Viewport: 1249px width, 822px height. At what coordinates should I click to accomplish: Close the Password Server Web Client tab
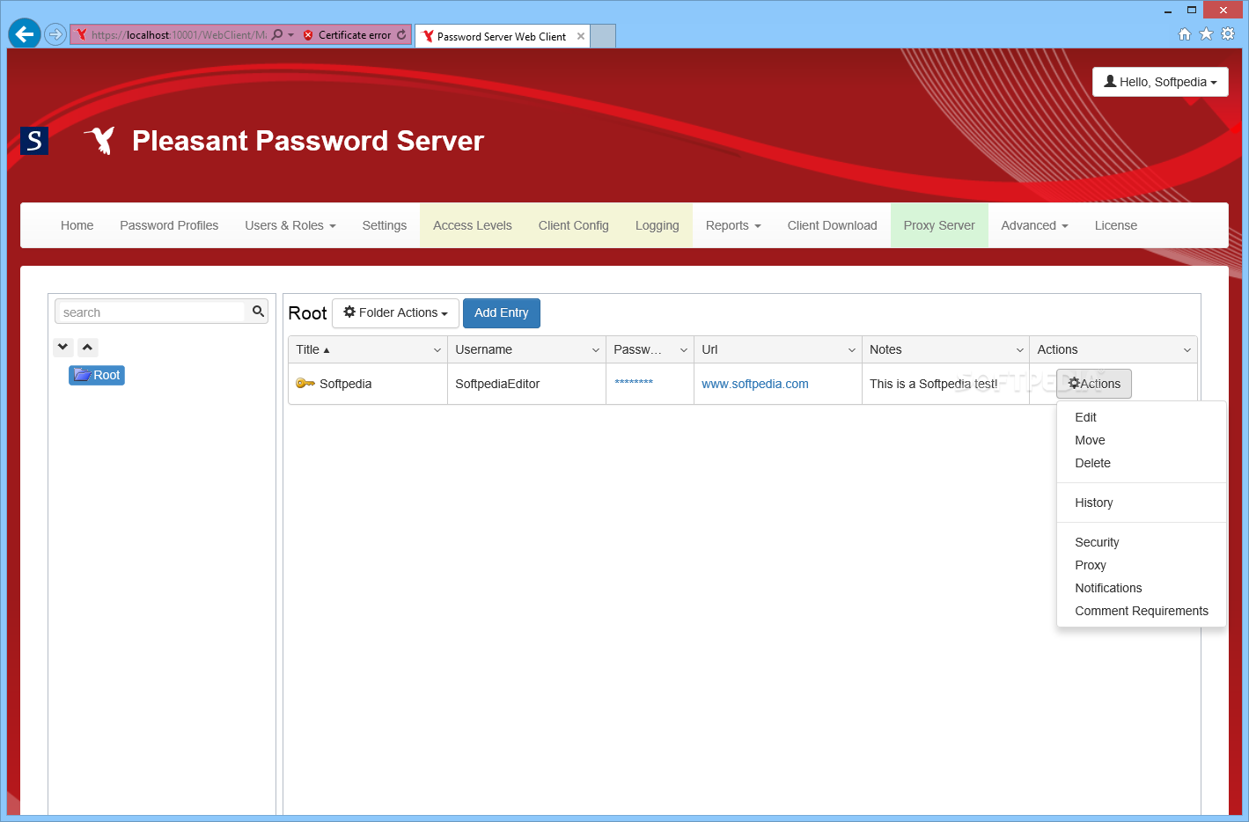pos(581,36)
